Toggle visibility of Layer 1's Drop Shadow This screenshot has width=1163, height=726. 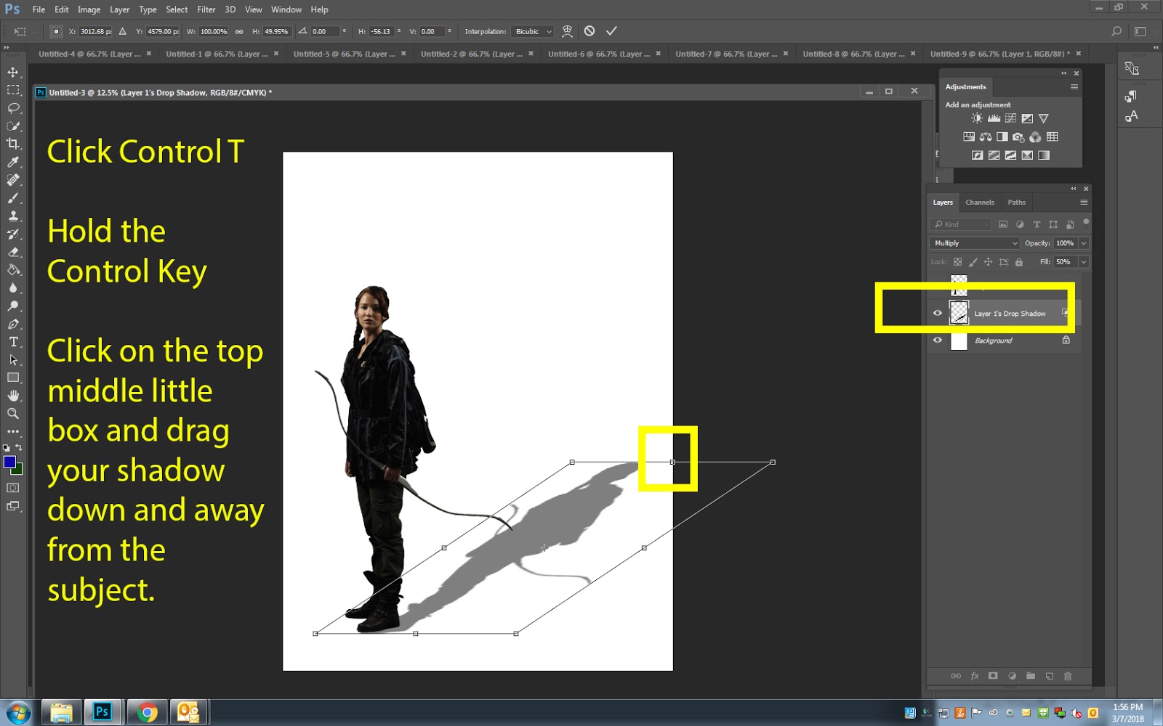(x=938, y=312)
